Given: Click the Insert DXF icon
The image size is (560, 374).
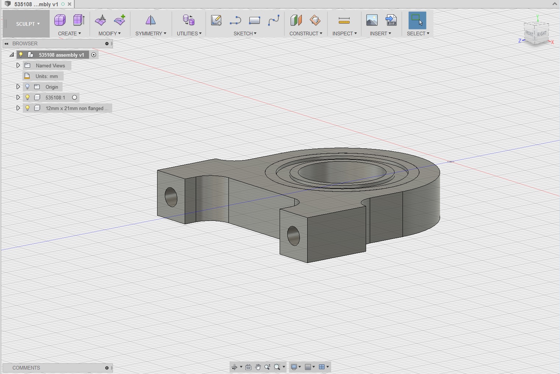Looking at the screenshot, I should click(391, 20).
